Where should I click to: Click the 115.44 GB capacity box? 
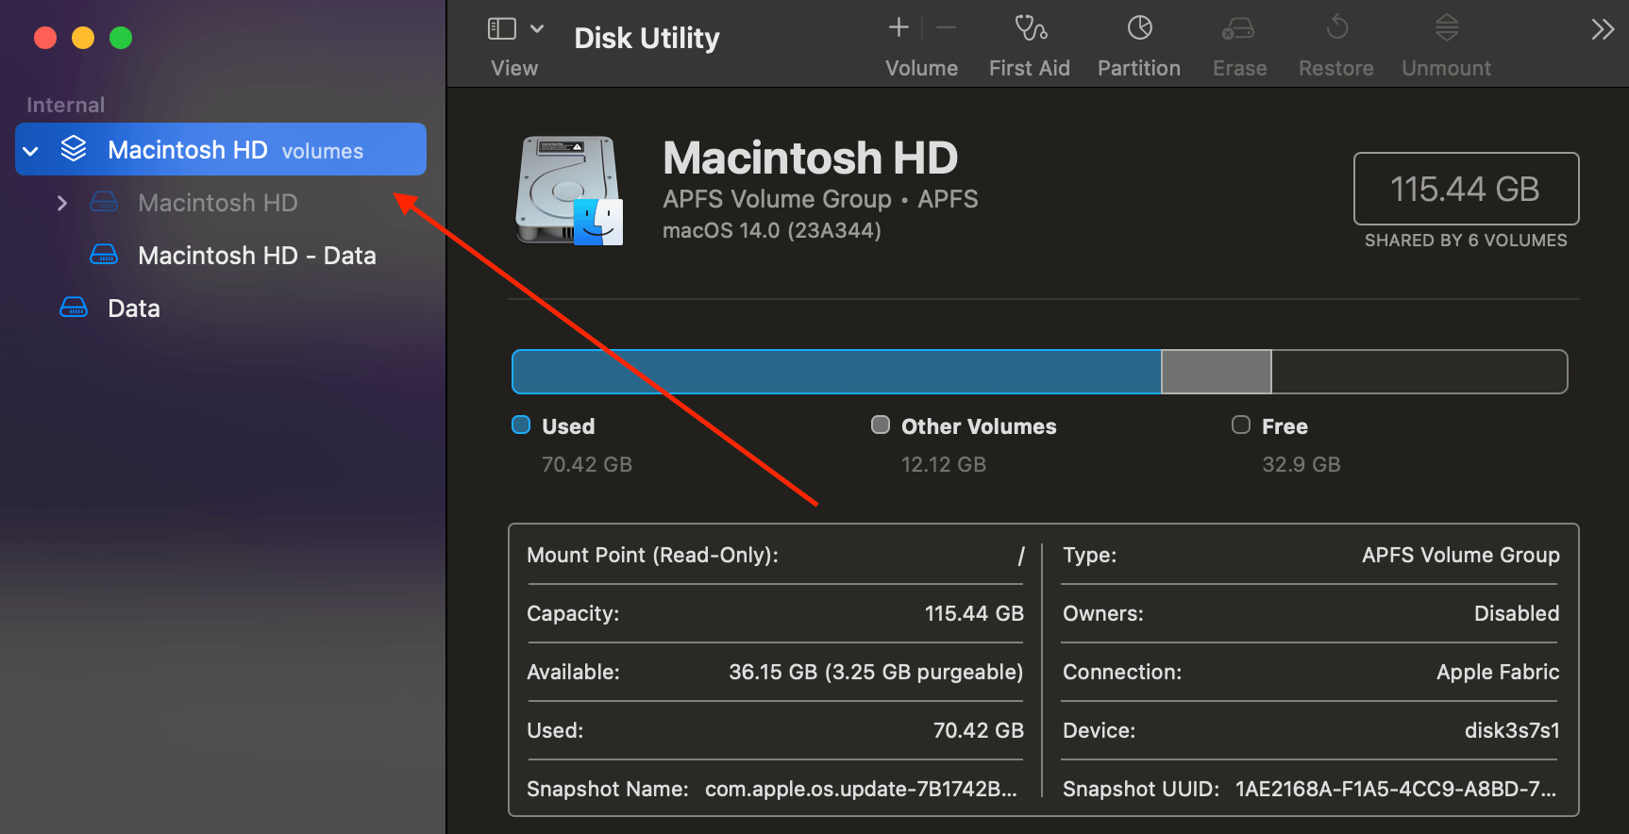[1466, 189]
